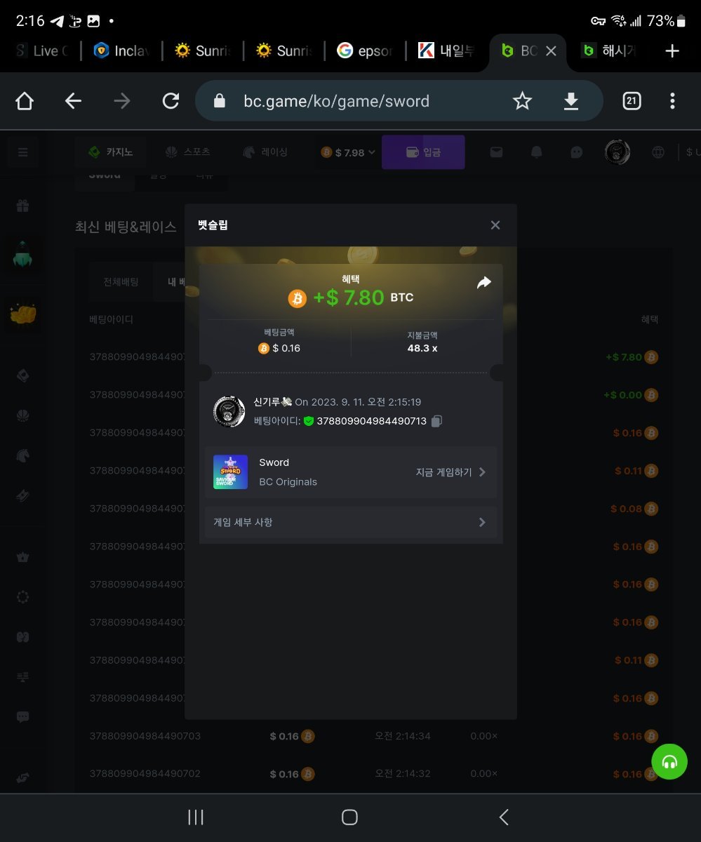Reload the page with the refresh icon
The image size is (701, 842).
tap(171, 101)
